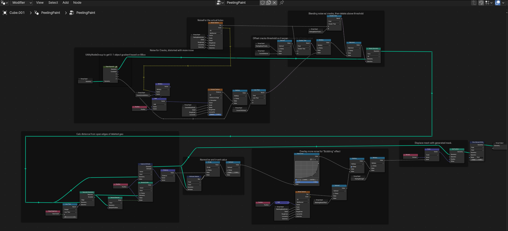Open the editor type selector icon
This screenshot has width=508, height=231.
3,3
